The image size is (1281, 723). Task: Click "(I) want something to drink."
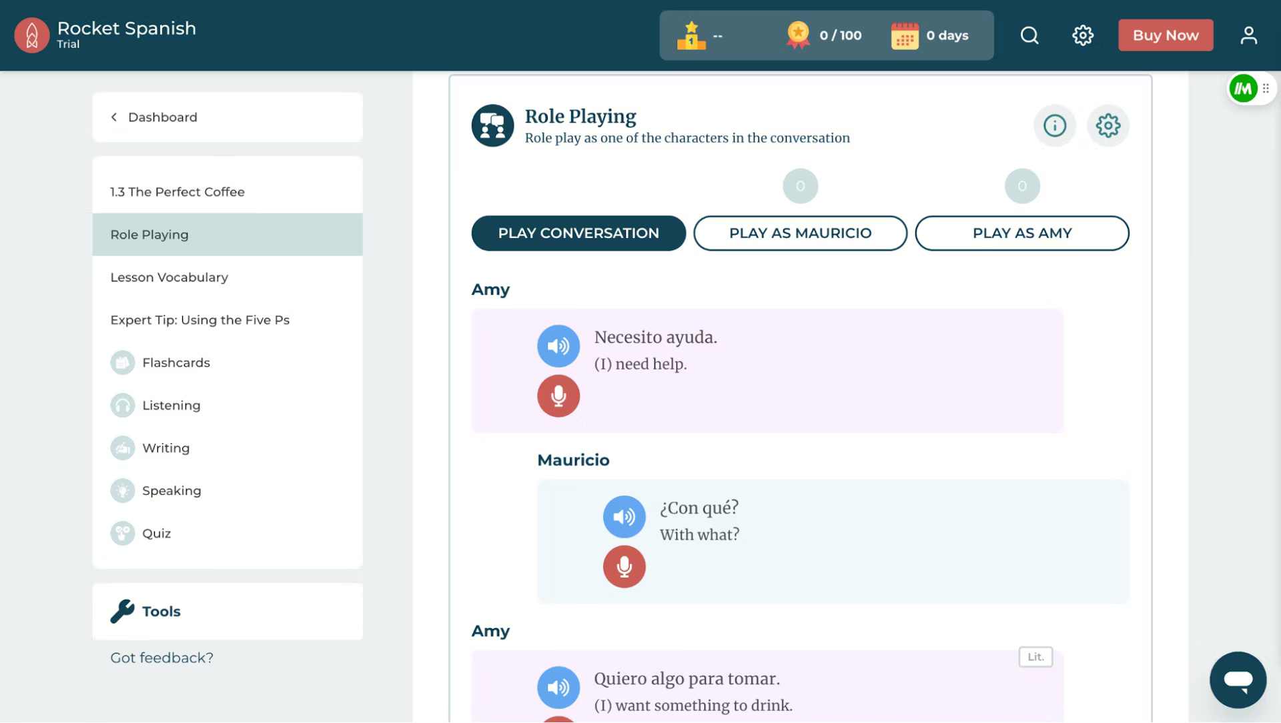693,706
